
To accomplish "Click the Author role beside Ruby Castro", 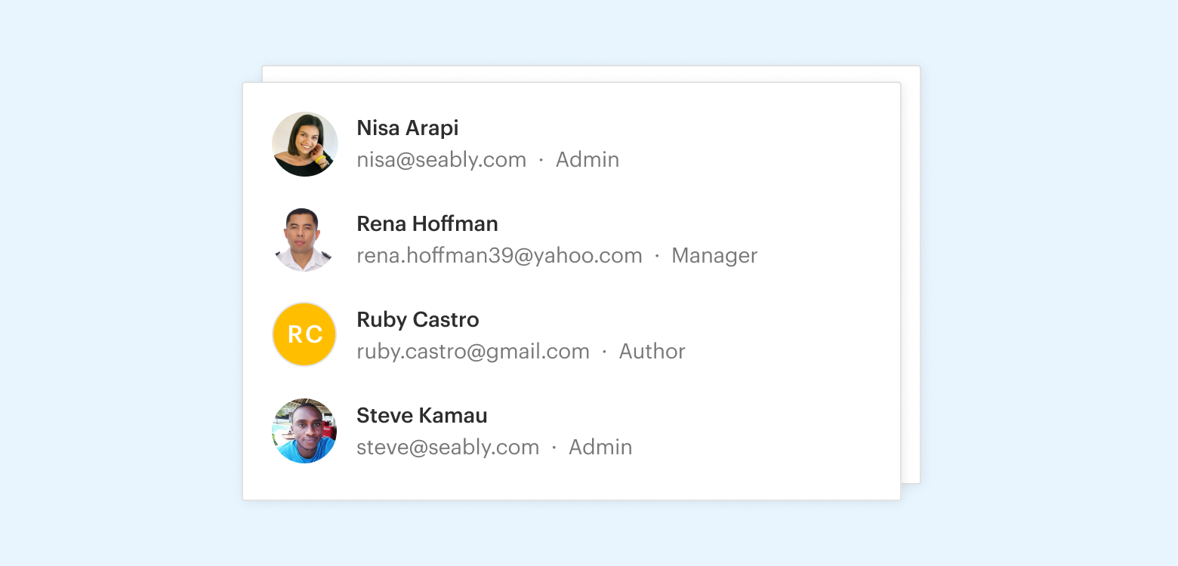I will point(652,351).
